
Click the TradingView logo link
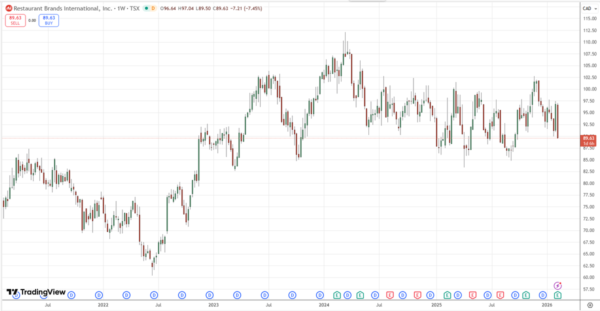coord(36,292)
